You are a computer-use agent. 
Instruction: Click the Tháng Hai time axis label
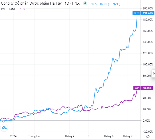(x=34, y=136)
